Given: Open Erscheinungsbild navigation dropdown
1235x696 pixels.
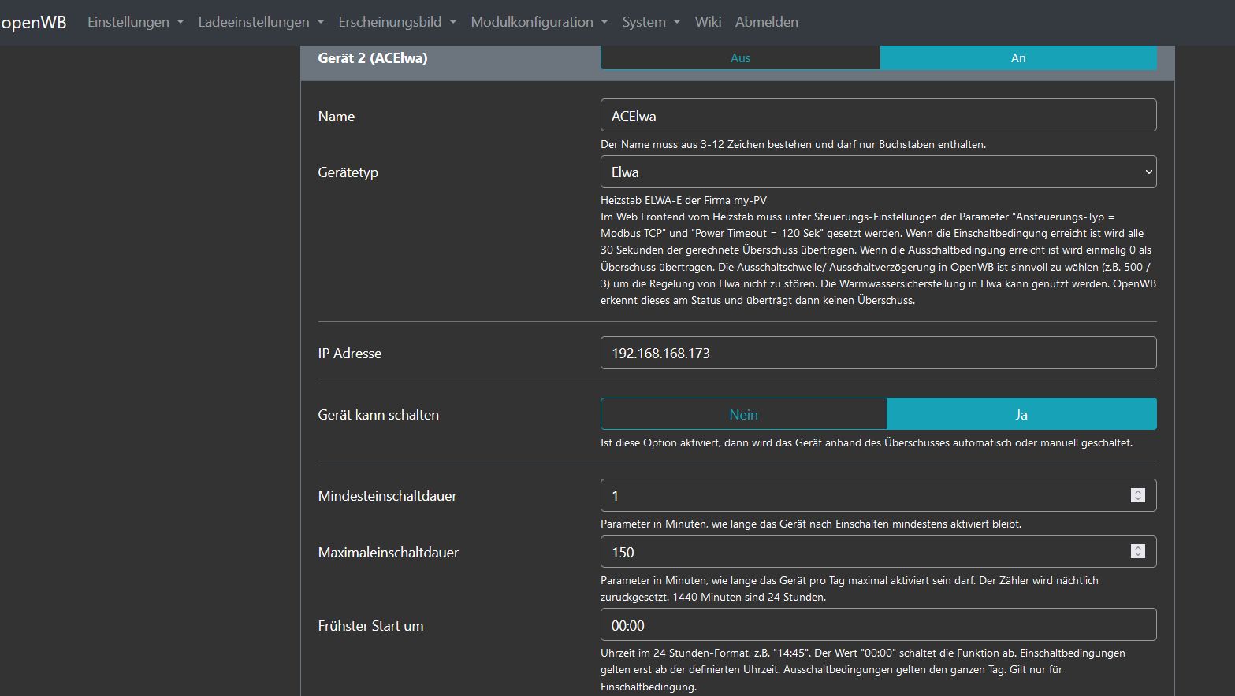Looking at the screenshot, I should pyautogui.click(x=396, y=22).
